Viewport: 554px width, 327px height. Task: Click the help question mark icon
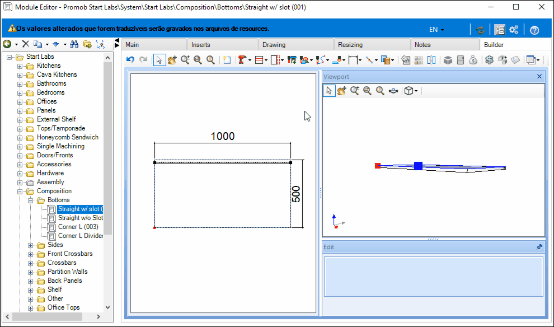[x=534, y=30]
